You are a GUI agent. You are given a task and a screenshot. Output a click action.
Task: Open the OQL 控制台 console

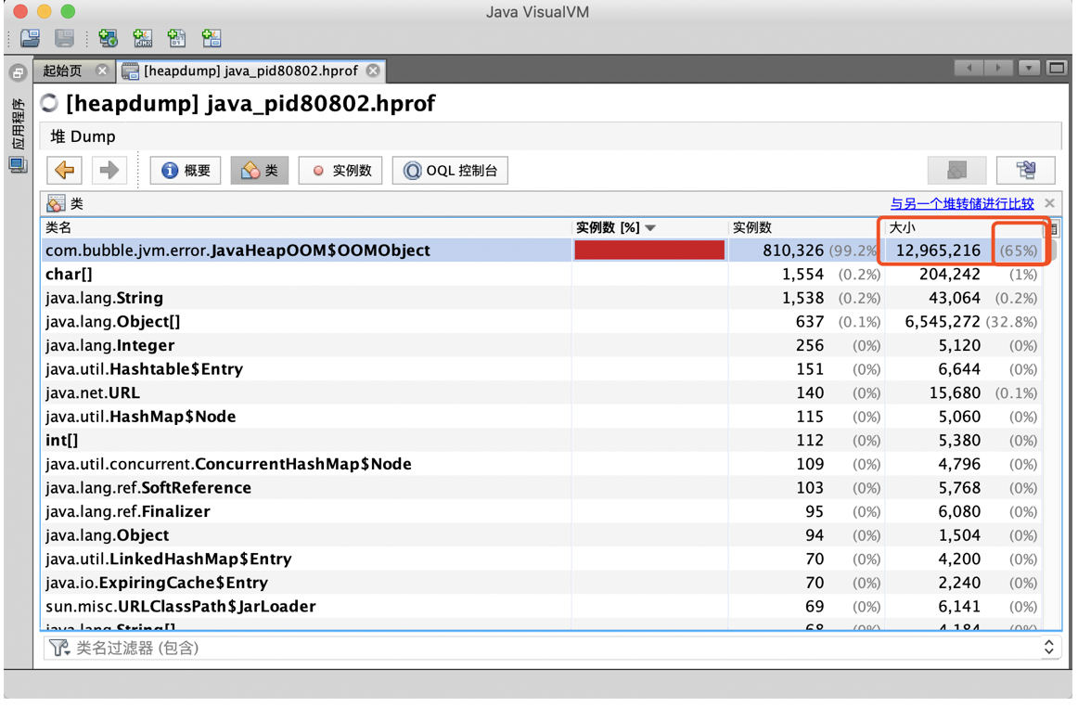tap(450, 171)
